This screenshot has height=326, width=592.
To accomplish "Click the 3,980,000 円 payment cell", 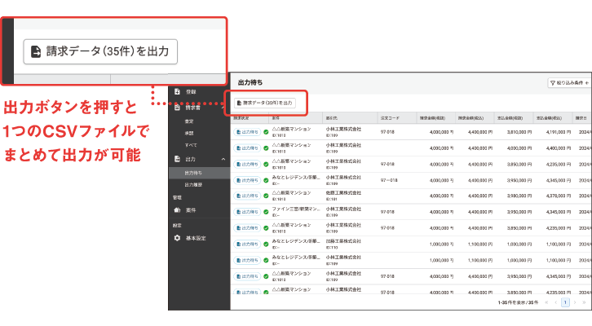I will 519,196.
